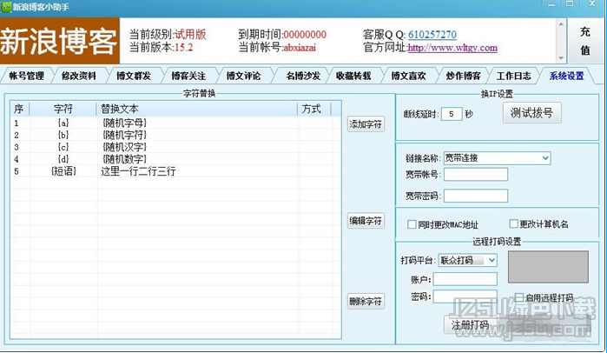This screenshot has width=607, height=353.
Task: Click the 宽带帐号 input field
Action: point(476,175)
